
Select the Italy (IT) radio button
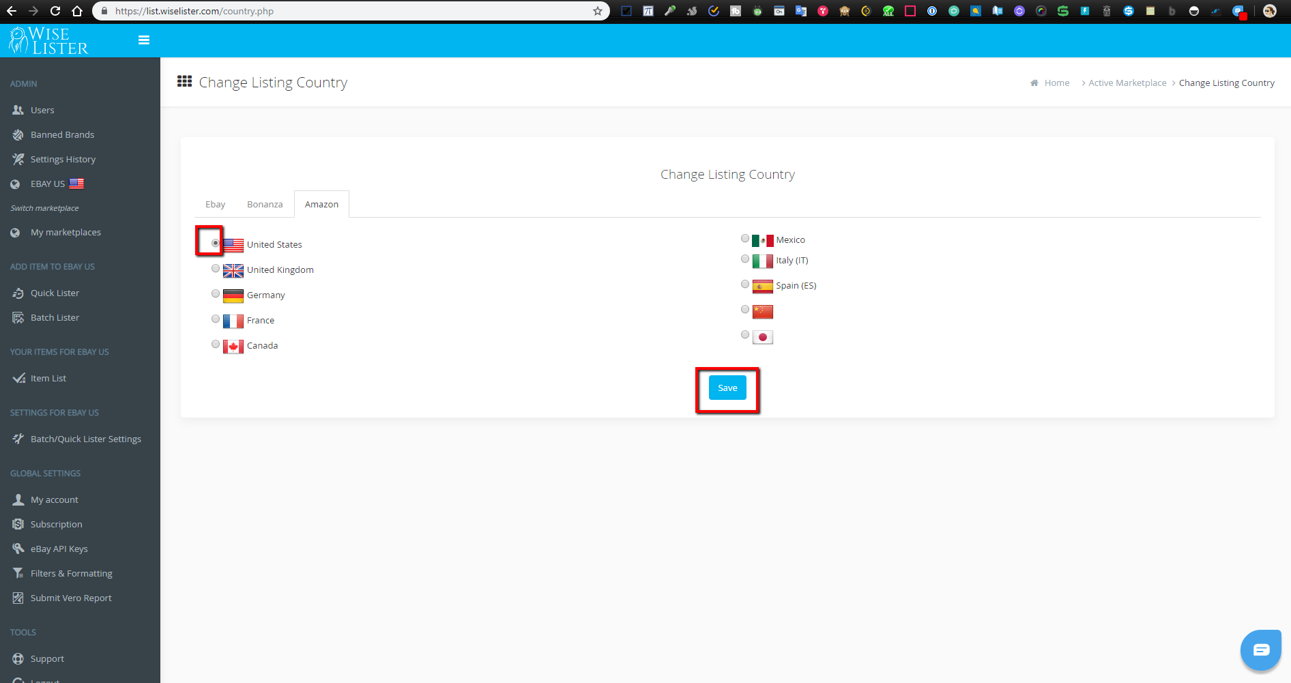(745, 259)
